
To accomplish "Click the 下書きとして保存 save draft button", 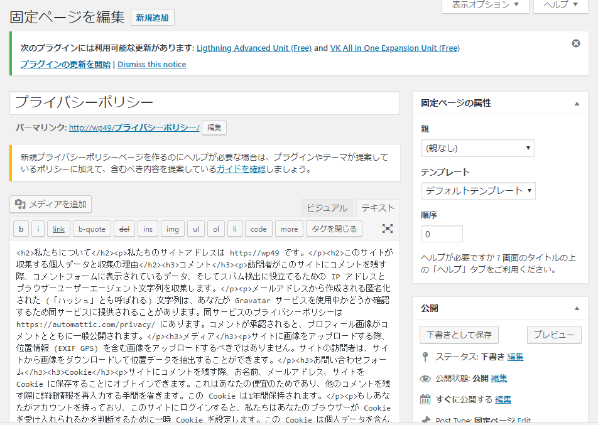I will (459, 335).
